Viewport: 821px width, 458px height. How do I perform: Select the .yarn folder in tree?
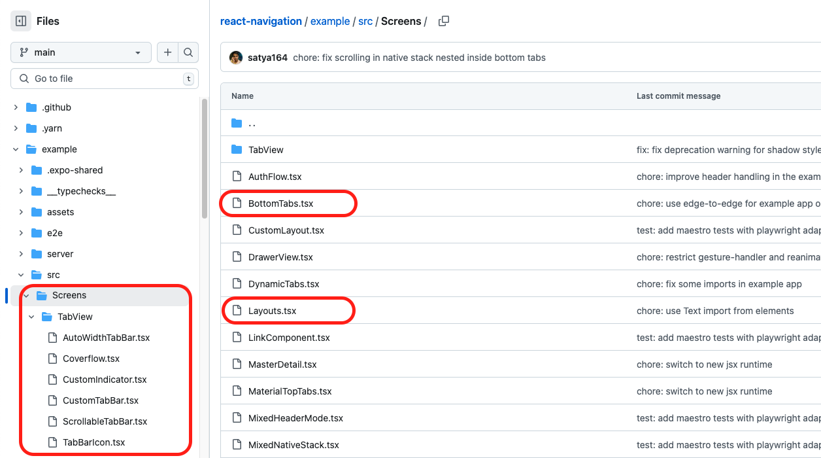(x=52, y=128)
